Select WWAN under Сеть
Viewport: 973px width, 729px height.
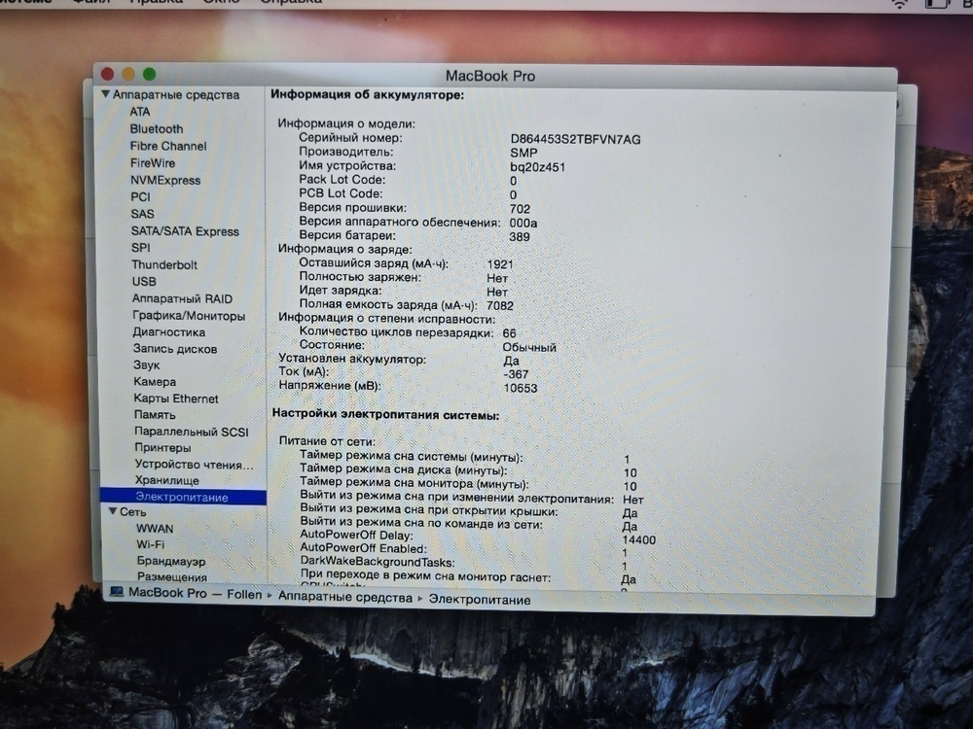point(155,529)
